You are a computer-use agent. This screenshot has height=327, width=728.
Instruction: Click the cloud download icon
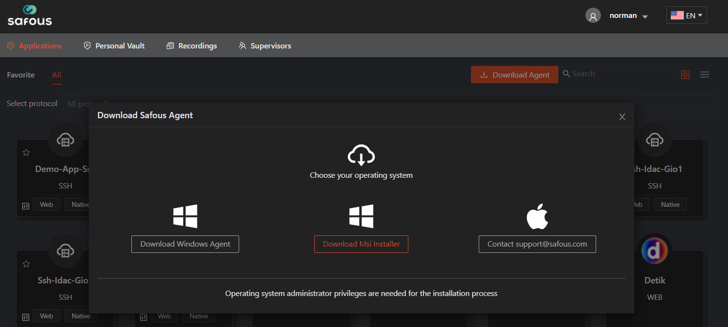click(361, 155)
